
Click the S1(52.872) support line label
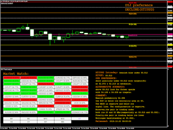coord(133,46)
